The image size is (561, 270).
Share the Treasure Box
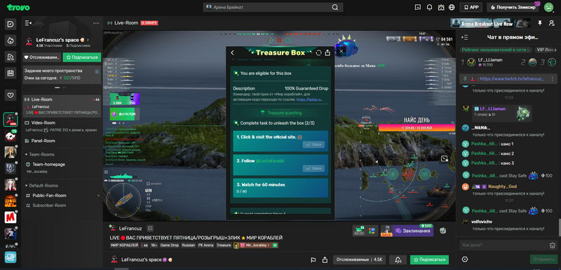[x=327, y=52]
